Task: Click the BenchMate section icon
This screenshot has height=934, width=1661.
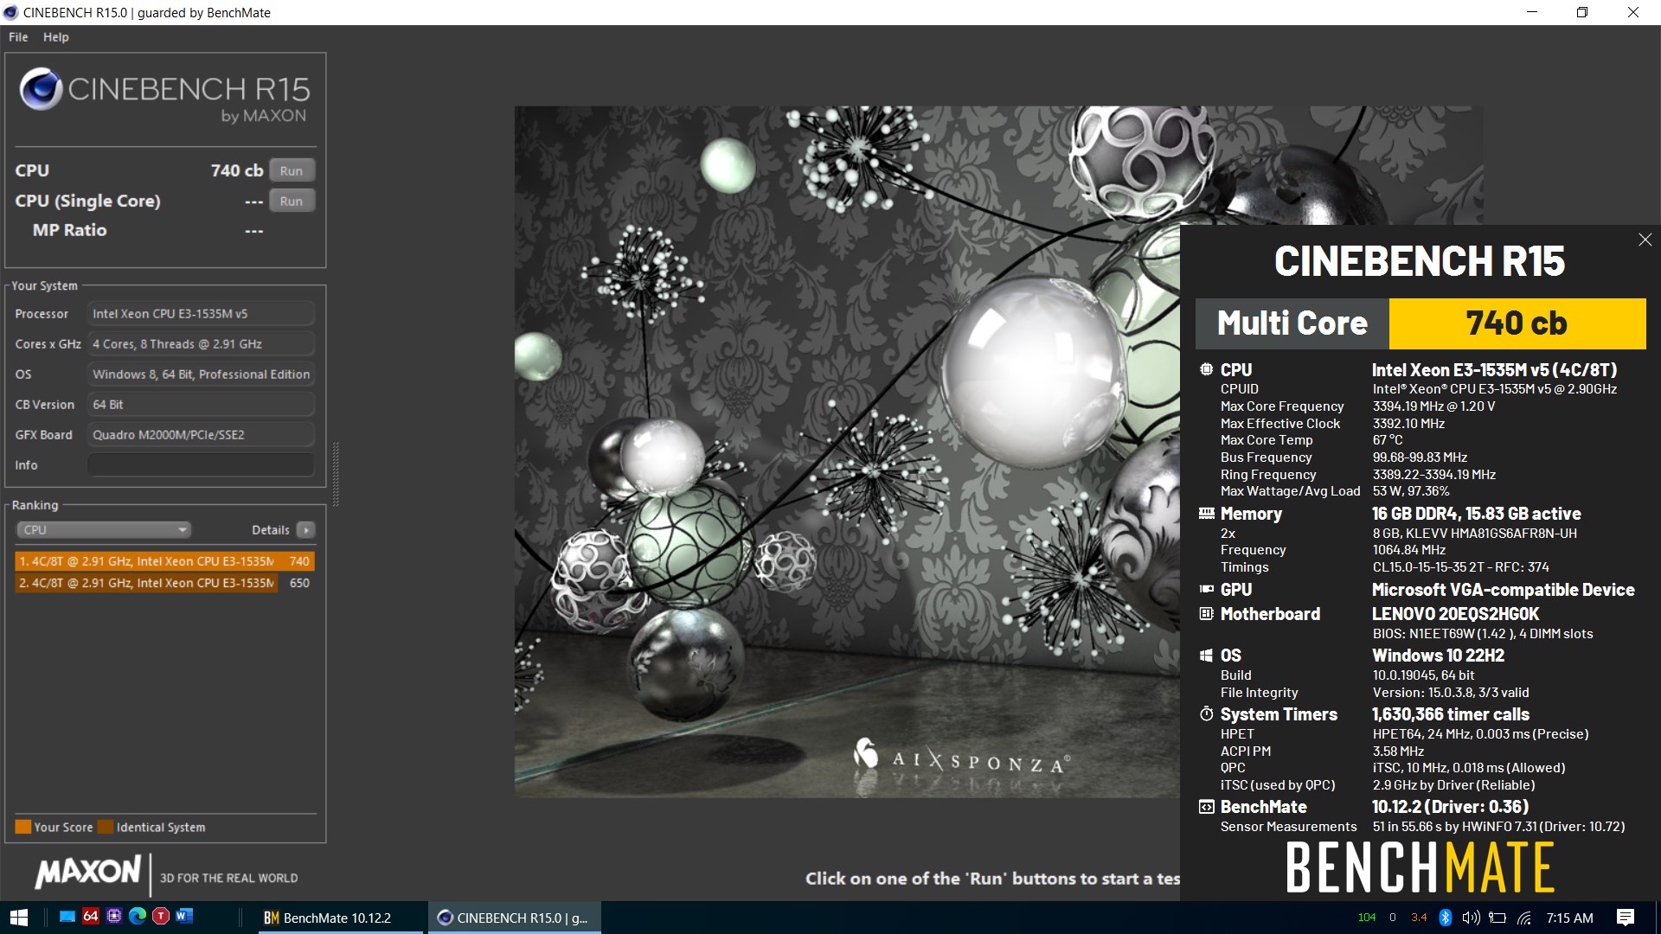Action: point(1206,807)
